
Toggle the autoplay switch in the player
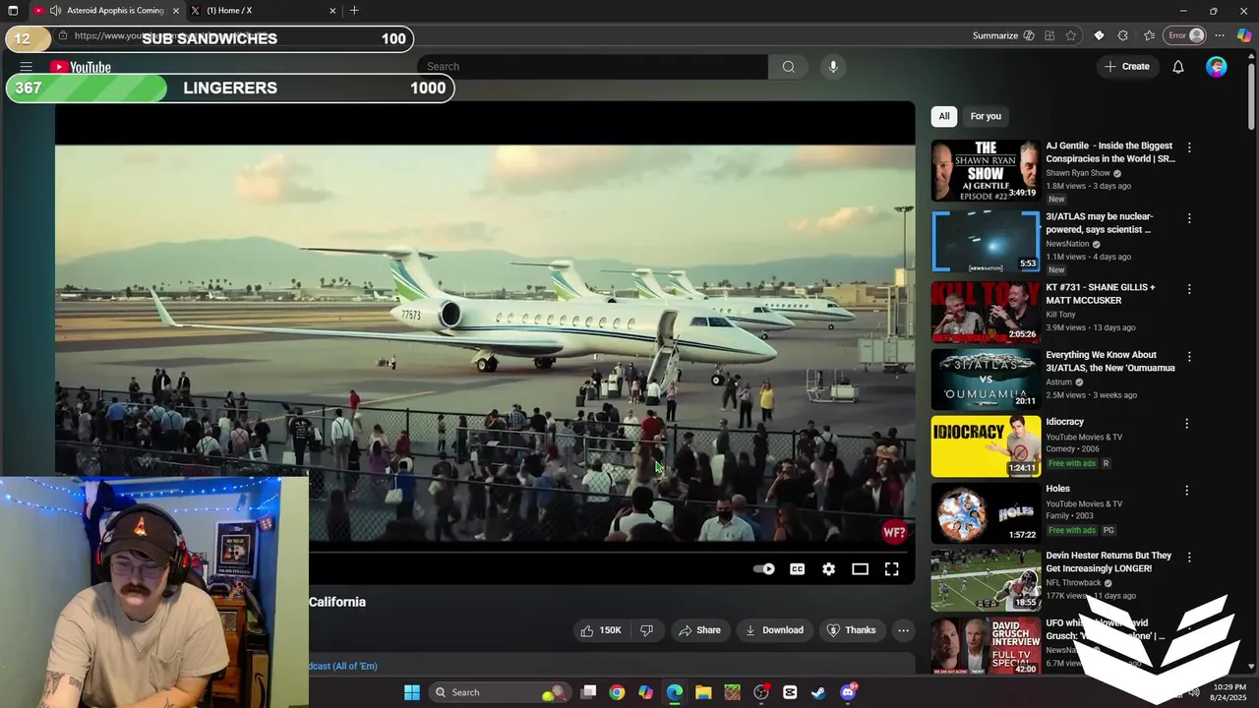pyautogui.click(x=763, y=568)
